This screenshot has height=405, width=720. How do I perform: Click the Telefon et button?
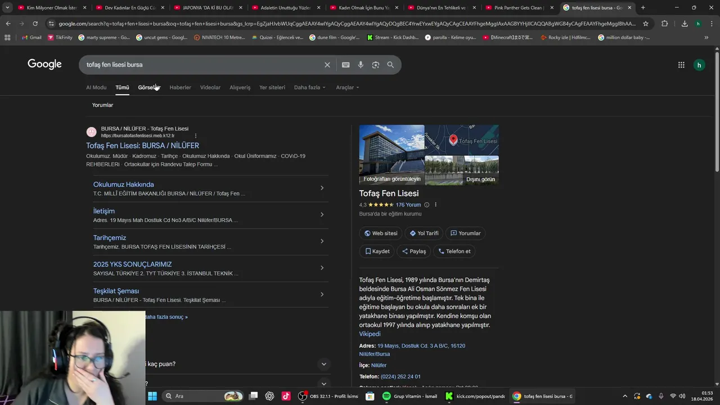454,251
